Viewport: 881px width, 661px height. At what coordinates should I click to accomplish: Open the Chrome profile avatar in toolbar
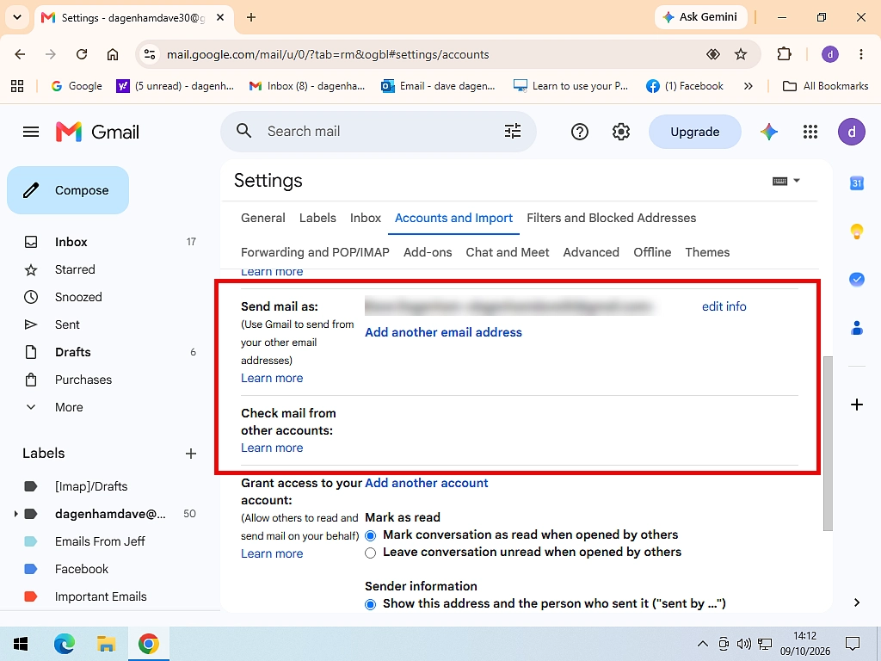(x=830, y=54)
